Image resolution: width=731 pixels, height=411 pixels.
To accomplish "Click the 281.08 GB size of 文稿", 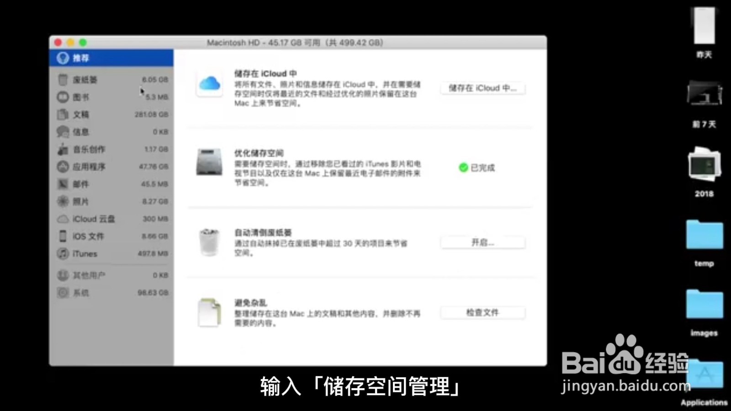I will click(x=151, y=114).
